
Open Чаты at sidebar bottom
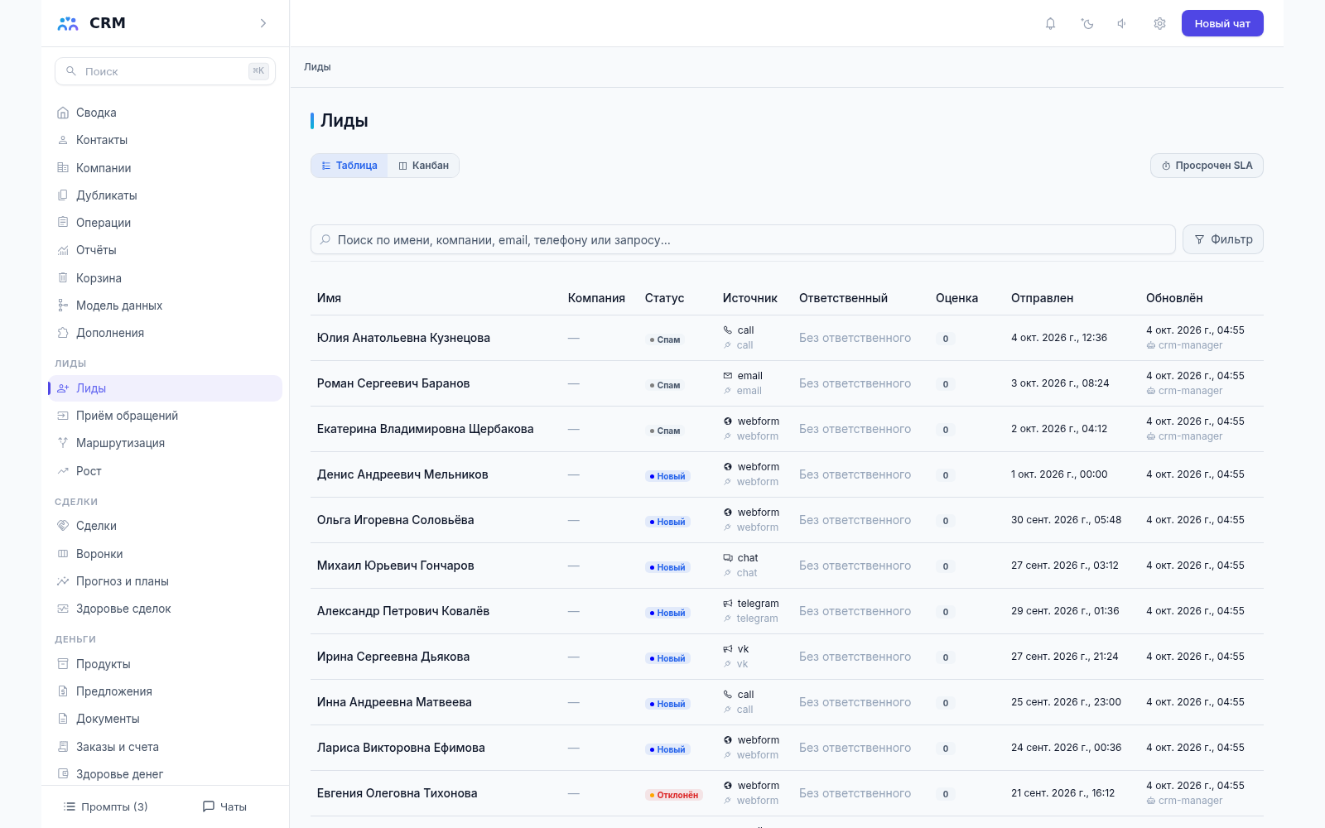[224, 806]
